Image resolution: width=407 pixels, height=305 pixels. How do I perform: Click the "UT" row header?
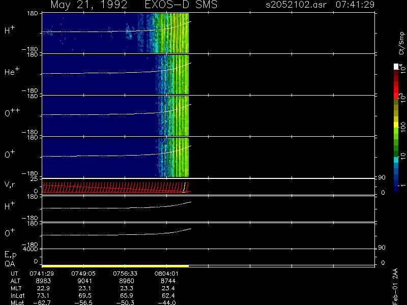click(14, 273)
